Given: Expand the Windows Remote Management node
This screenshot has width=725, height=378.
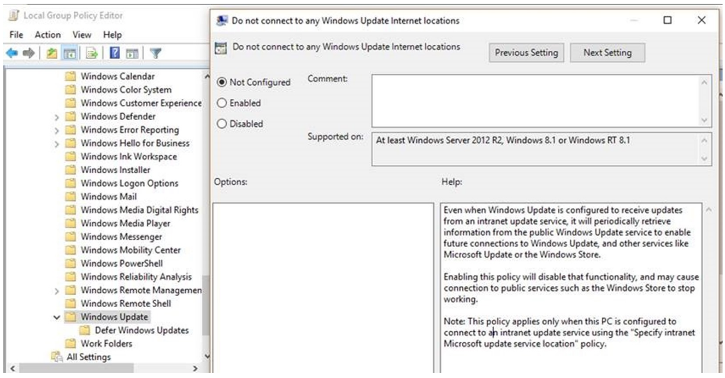Looking at the screenshot, I should pyautogui.click(x=56, y=291).
